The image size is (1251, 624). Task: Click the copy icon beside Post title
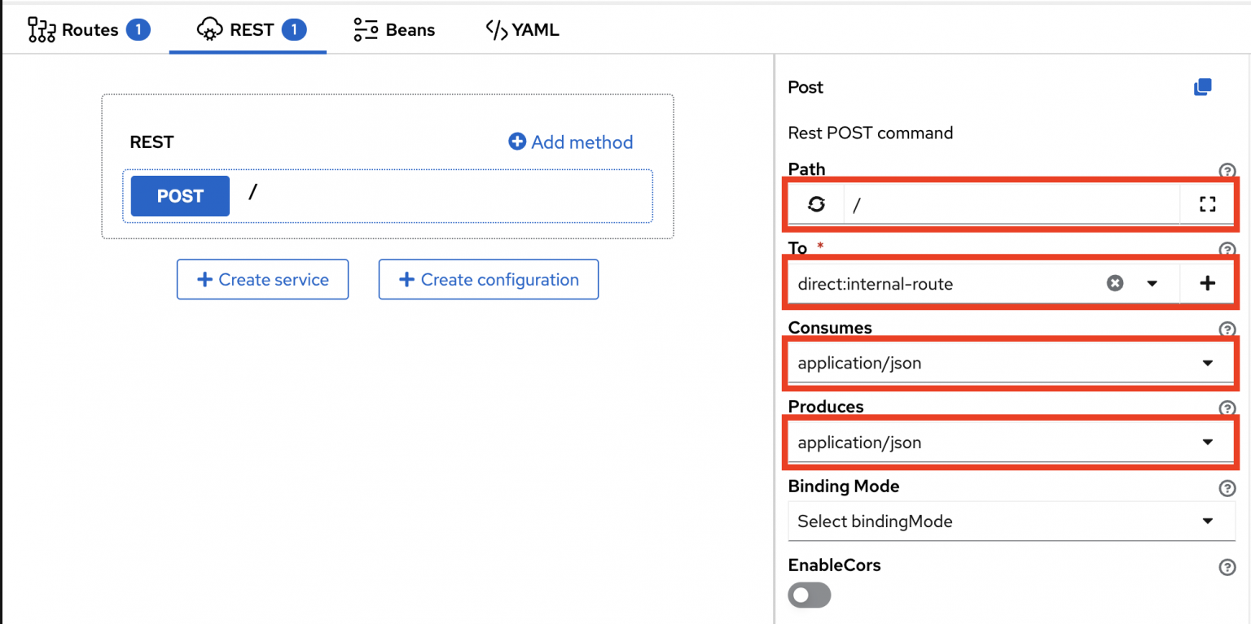(1202, 87)
